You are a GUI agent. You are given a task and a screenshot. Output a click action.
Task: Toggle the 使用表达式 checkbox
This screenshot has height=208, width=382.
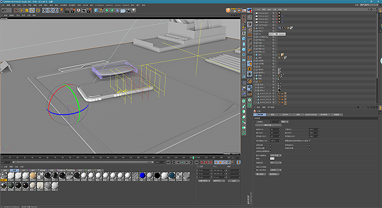point(309,145)
